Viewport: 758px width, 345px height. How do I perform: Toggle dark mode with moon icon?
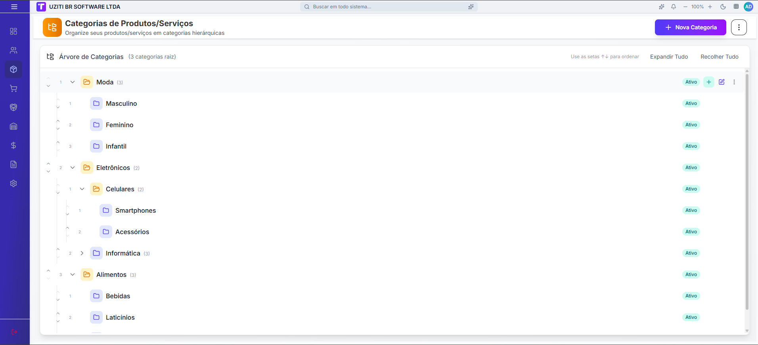click(x=723, y=7)
